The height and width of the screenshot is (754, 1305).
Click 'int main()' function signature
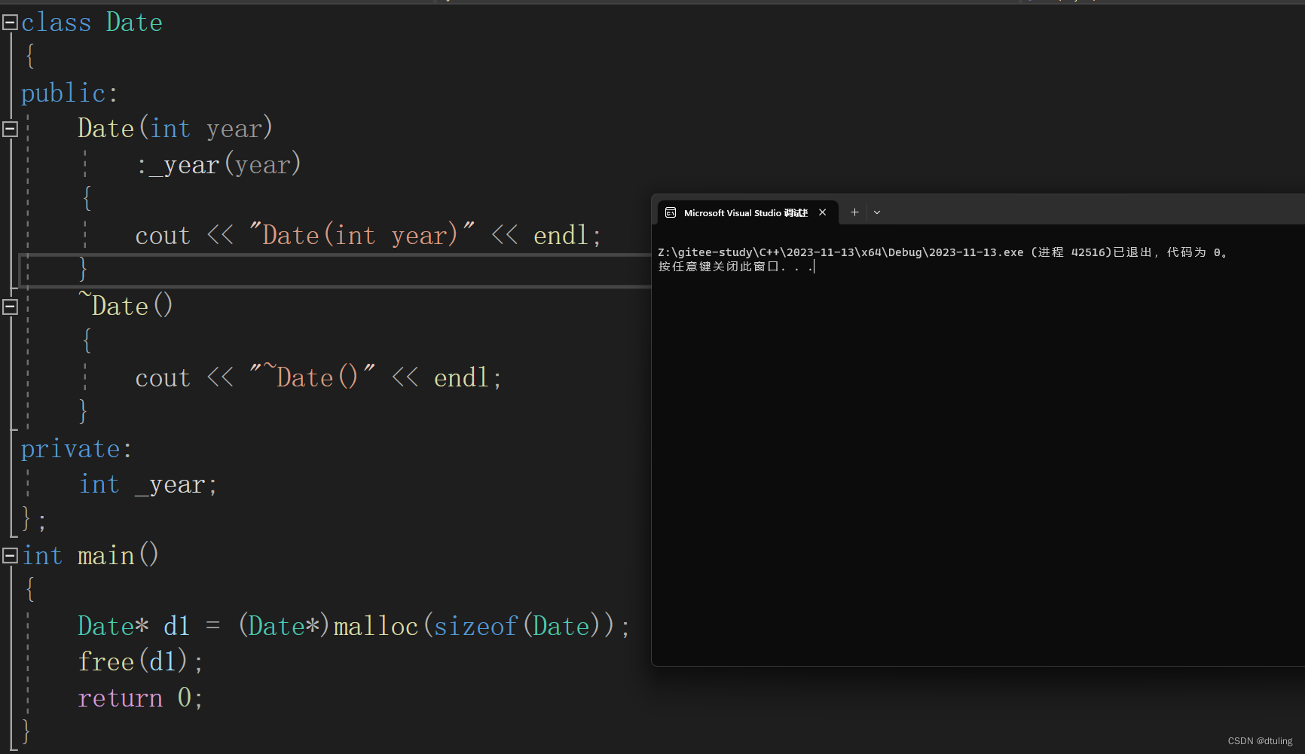coord(90,556)
